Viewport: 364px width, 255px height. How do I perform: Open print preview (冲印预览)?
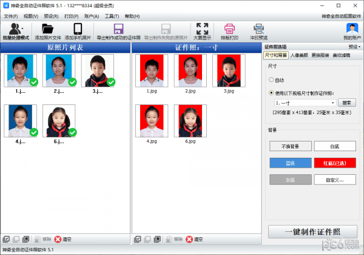pos(259,31)
